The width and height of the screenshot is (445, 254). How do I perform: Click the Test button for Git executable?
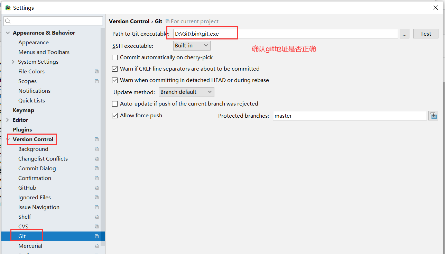tap(426, 34)
